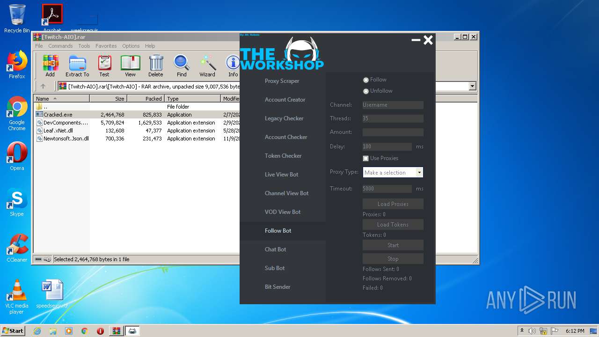This screenshot has height=337, width=599.
Task: Open Google Chrome desktop shortcut
Action: [x=17, y=114]
